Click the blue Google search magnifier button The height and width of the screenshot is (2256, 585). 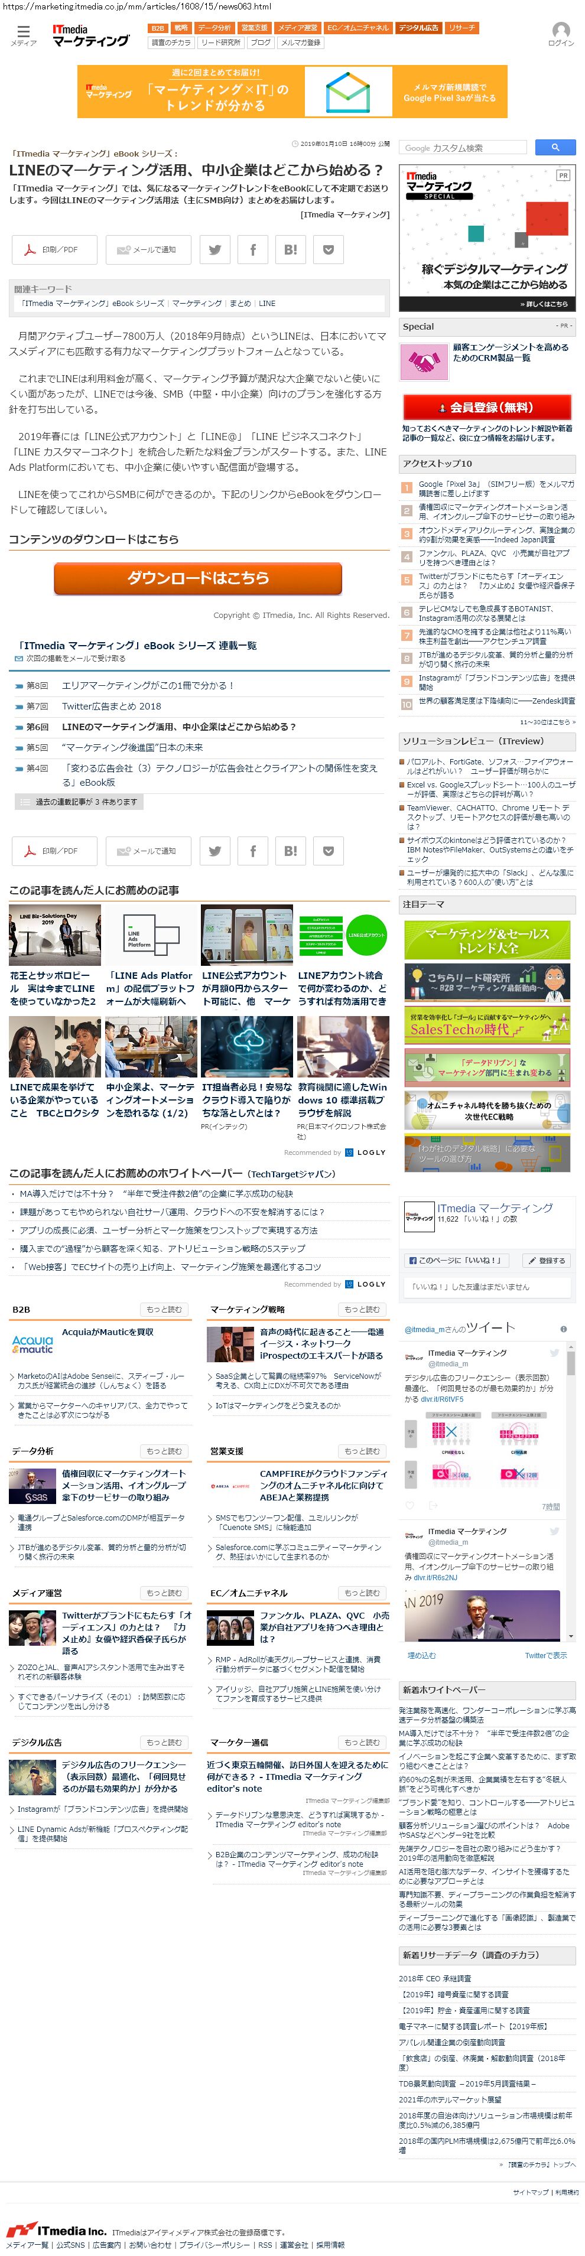pyautogui.click(x=554, y=147)
